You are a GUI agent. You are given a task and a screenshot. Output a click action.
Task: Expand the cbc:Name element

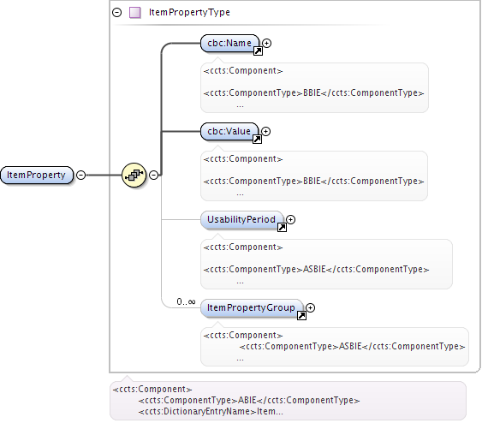pyautogui.click(x=266, y=44)
